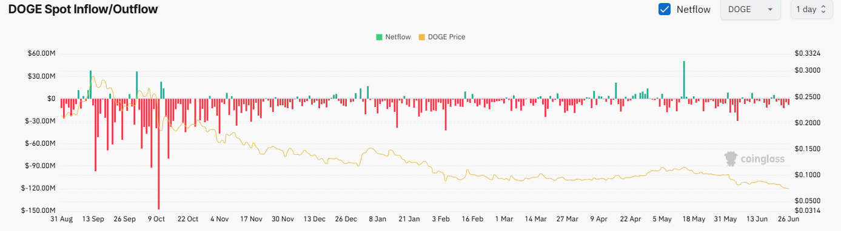Open the DOGE coin dropdown
Screen dimensions: 841x231
751,10
